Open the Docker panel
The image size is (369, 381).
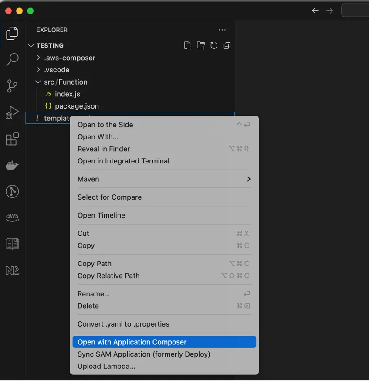coord(12,165)
